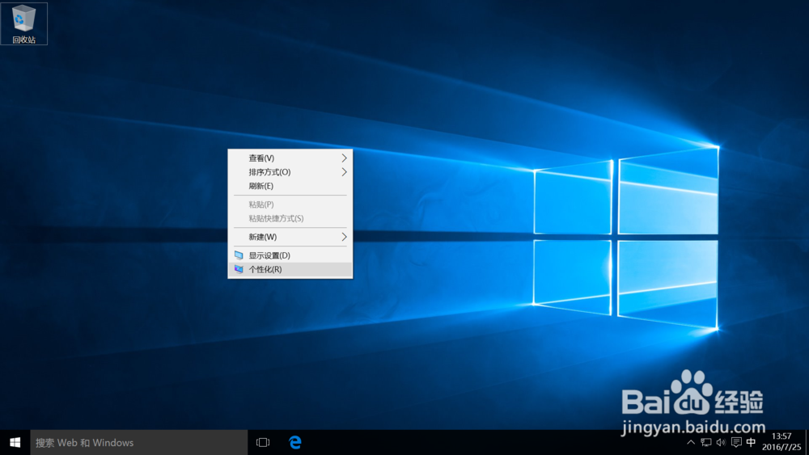Open the volume control tray icon
The width and height of the screenshot is (809, 455).
(x=721, y=442)
